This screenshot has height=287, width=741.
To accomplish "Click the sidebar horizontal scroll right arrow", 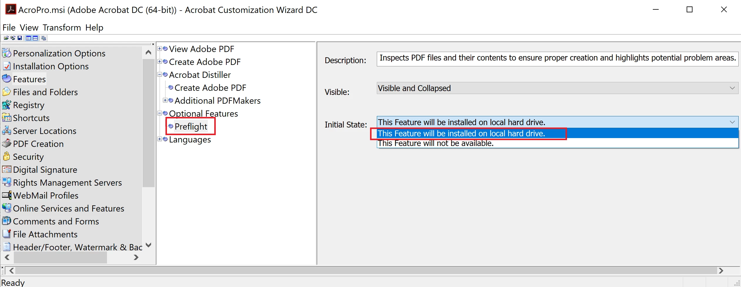I will click(x=136, y=257).
